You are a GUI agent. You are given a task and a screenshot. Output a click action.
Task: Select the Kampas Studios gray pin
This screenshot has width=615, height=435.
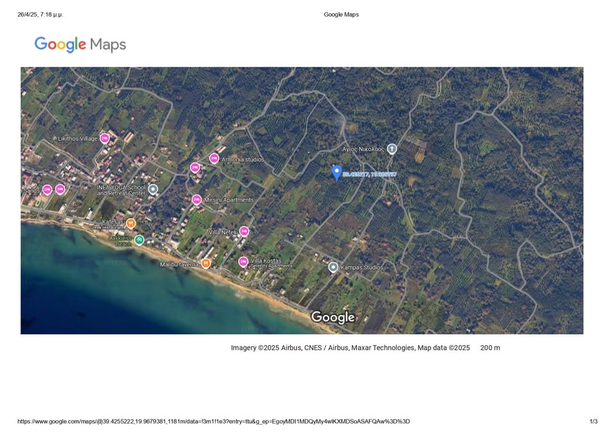(x=333, y=267)
